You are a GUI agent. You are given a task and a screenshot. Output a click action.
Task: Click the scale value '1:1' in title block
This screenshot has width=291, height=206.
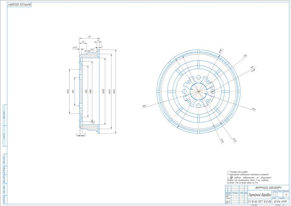coord(286,195)
